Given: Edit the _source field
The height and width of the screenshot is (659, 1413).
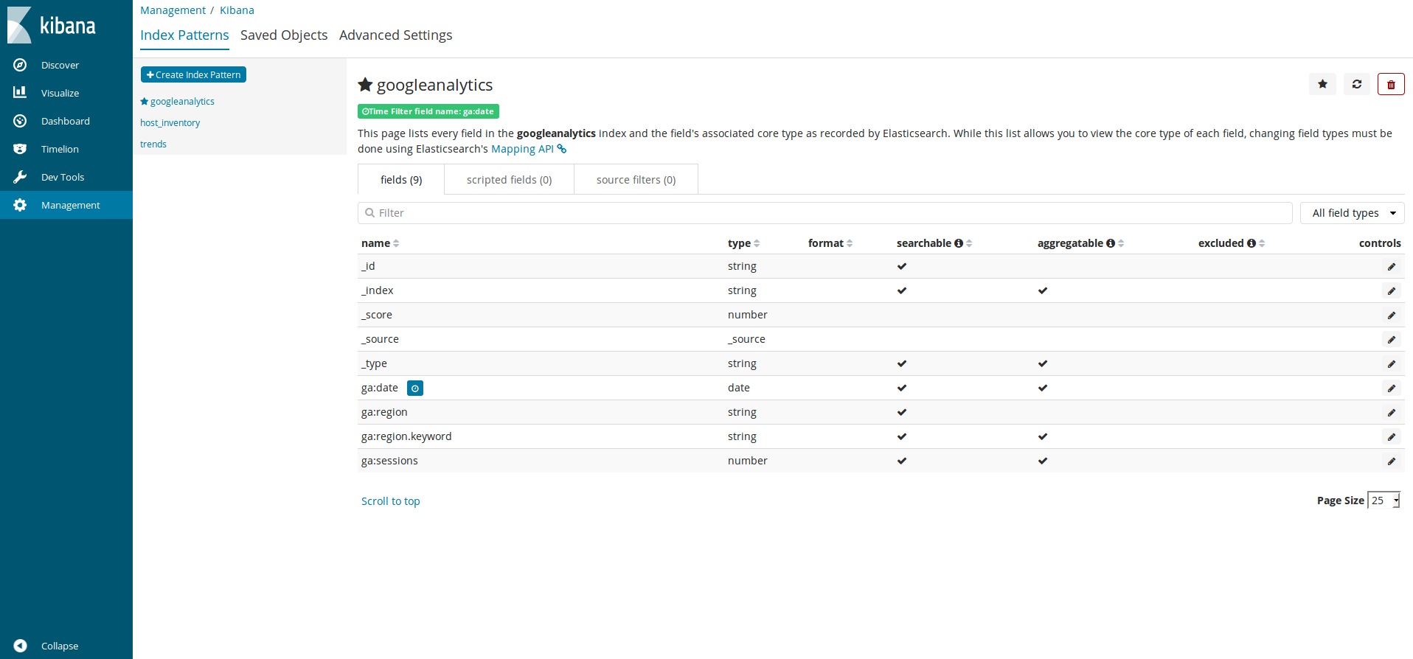Looking at the screenshot, I should coord(1392,340).
